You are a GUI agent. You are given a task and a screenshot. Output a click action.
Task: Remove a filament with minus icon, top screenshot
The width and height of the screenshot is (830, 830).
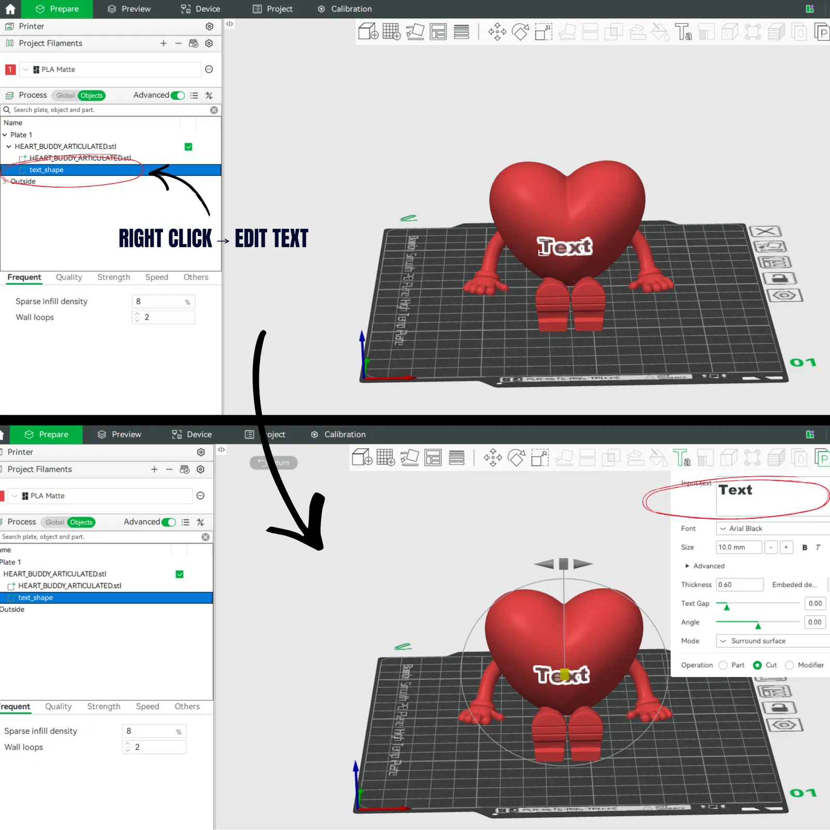point(178,44)
